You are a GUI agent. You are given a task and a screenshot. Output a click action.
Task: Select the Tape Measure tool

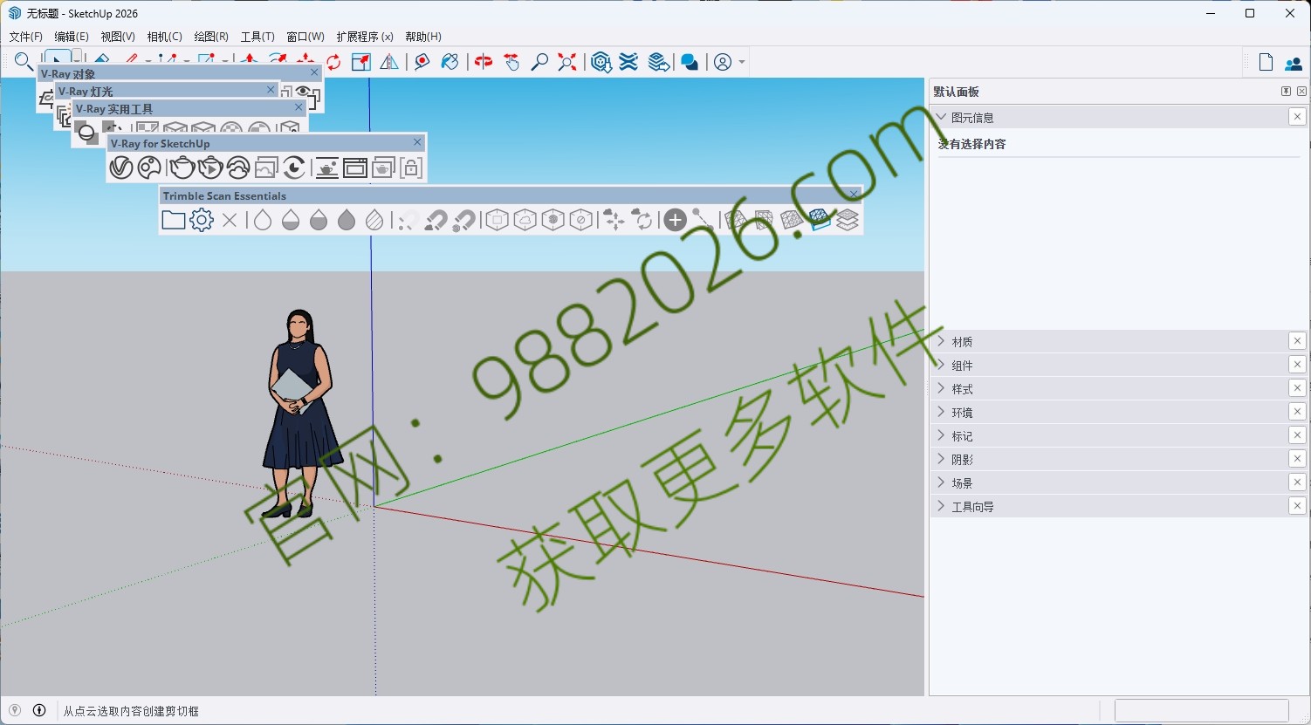click(422, 62)
